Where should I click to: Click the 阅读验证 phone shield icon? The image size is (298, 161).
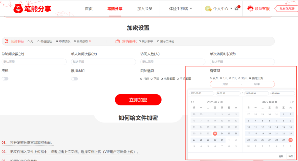pos(6,41)
